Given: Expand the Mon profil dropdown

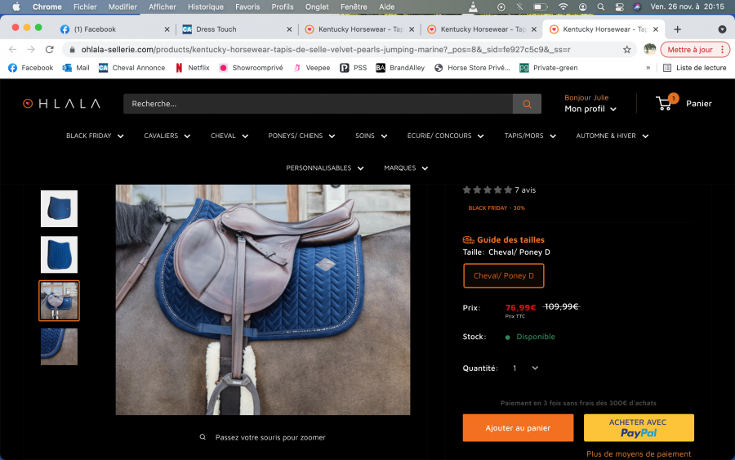Looking at the screenshot, I should click(590, 109).
